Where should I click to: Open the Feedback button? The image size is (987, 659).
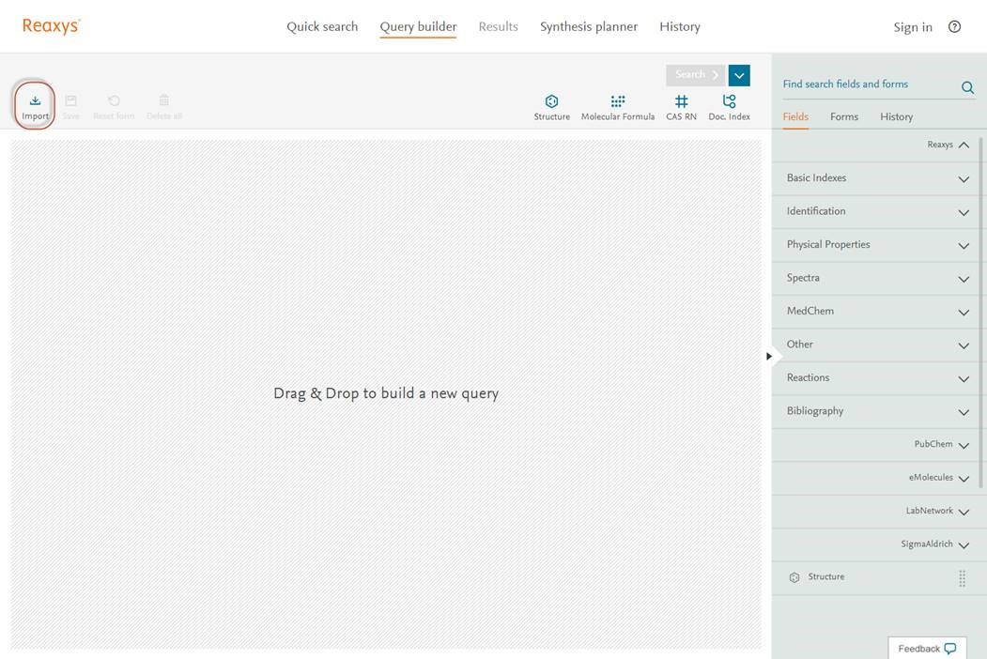pos(926,649)
